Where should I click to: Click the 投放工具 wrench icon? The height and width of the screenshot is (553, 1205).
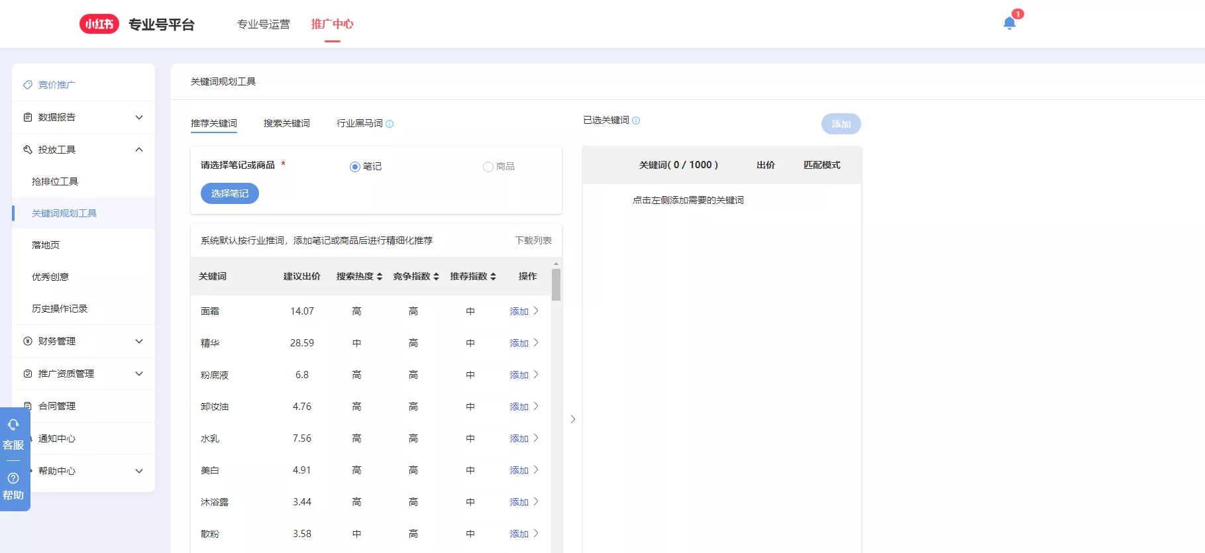28,150
